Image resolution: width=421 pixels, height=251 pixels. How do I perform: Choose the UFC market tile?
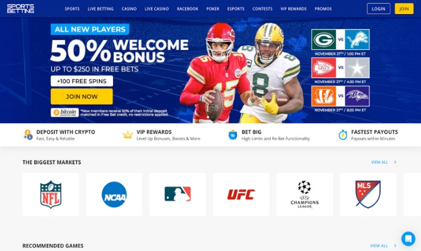(x=241, y=194)
